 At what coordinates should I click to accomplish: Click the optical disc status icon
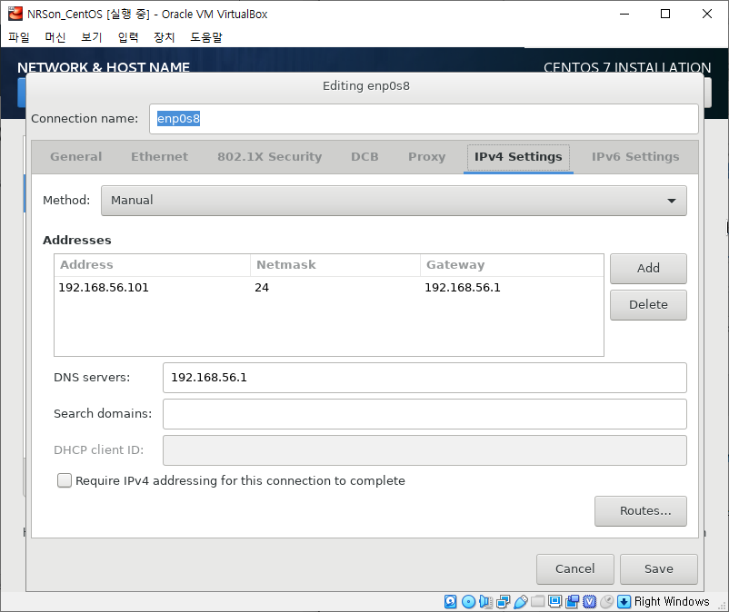(469, 601)
